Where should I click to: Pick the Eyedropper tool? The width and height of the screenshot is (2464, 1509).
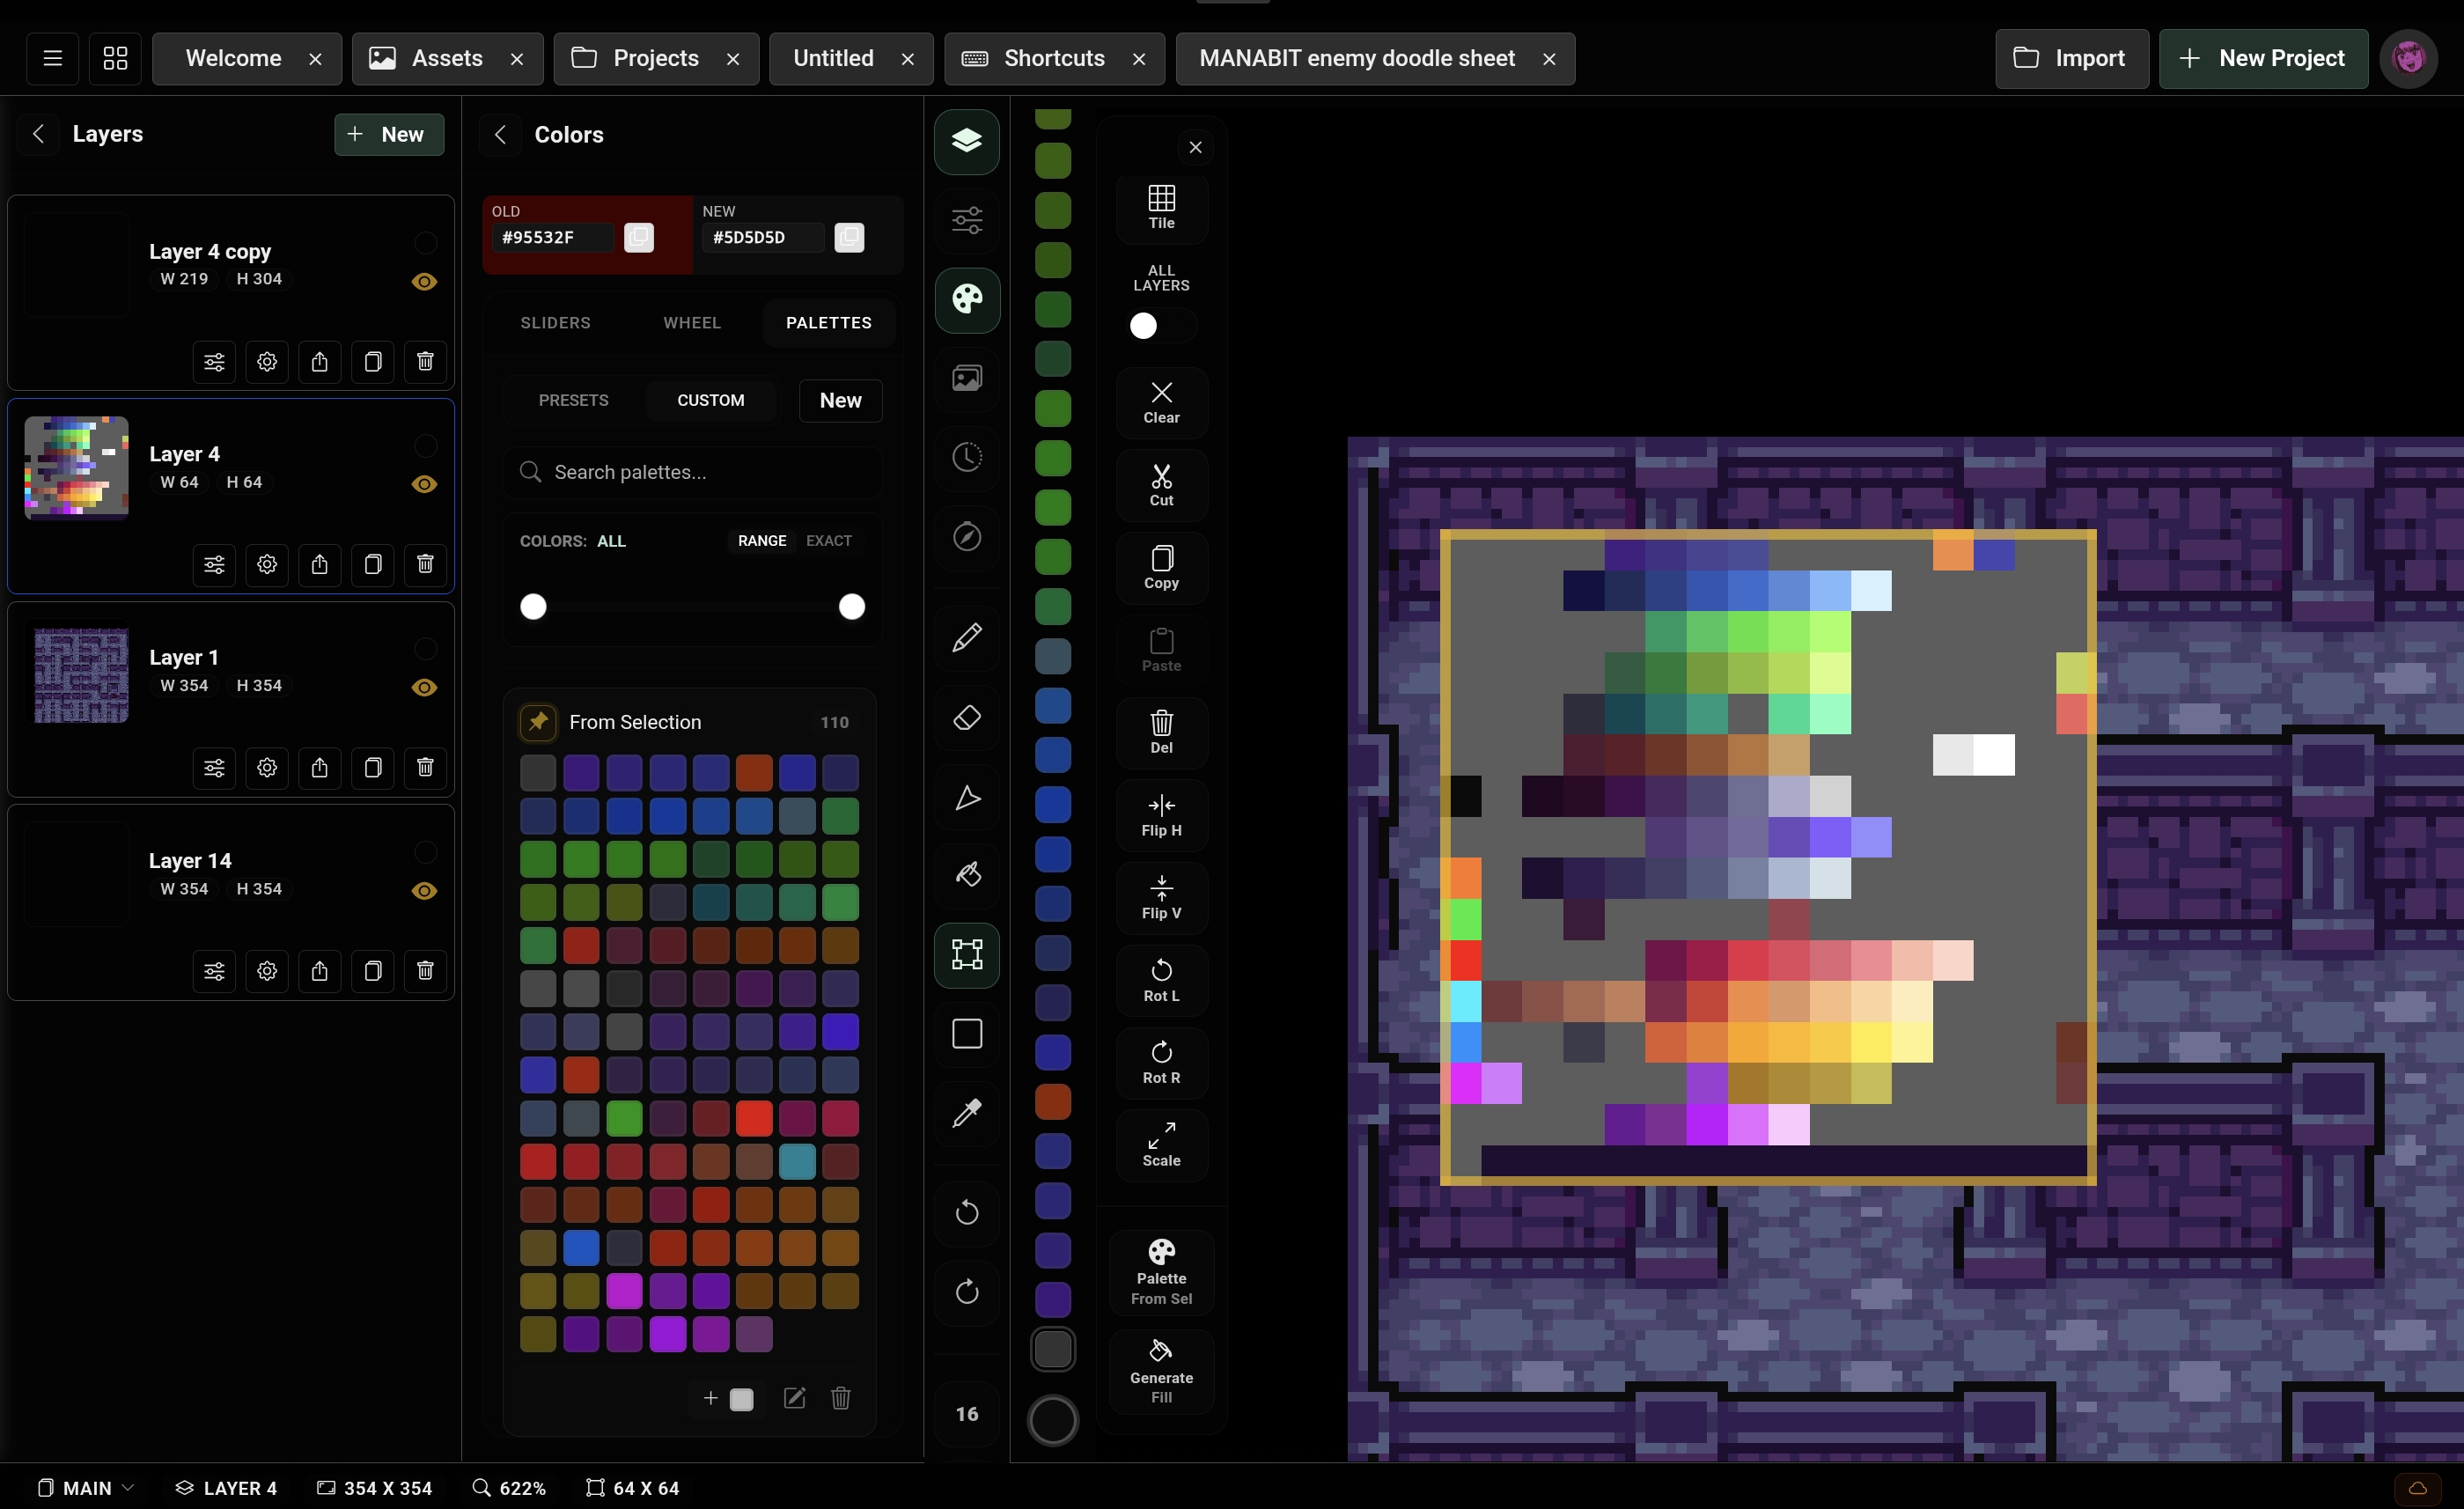pos(966,1113)
